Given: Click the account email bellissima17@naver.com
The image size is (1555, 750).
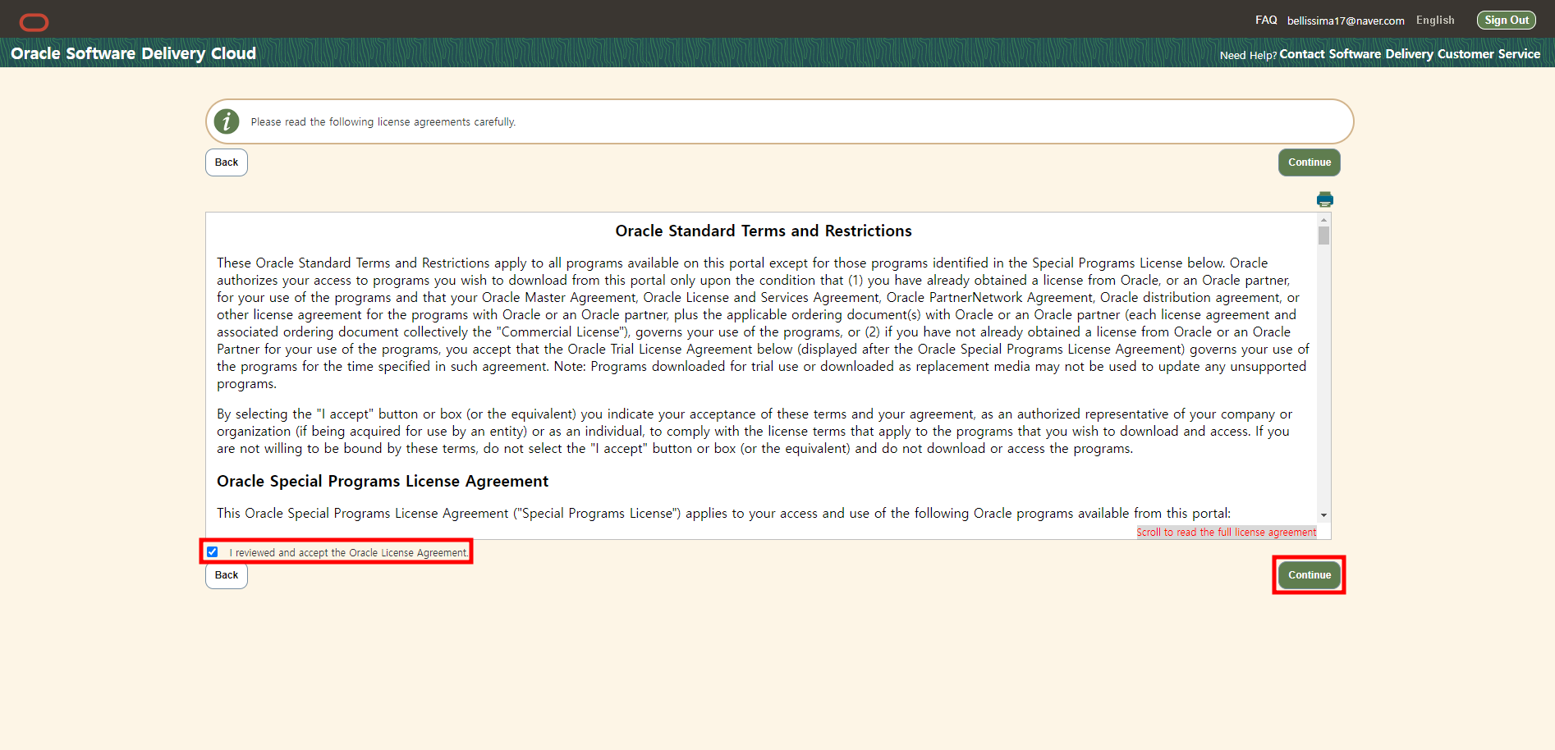Looking at the screenshot, I should pos(1346,21).
